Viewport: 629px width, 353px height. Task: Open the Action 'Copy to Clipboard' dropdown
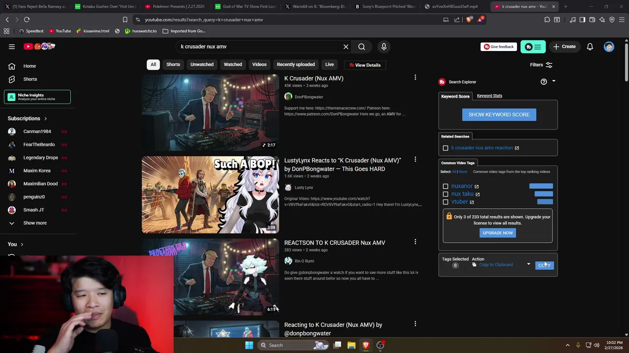[501, 265]
